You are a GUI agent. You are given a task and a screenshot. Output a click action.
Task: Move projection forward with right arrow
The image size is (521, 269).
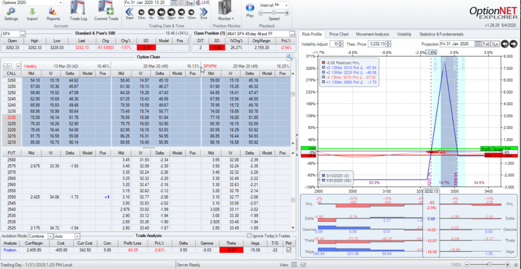513,44
